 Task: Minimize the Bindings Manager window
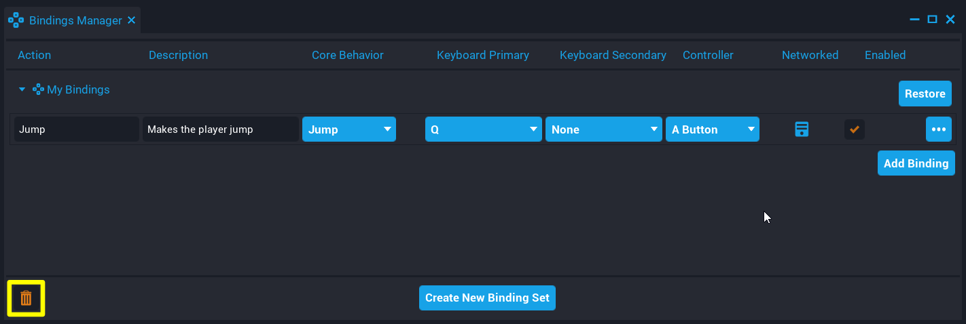(x=915, y=20)
